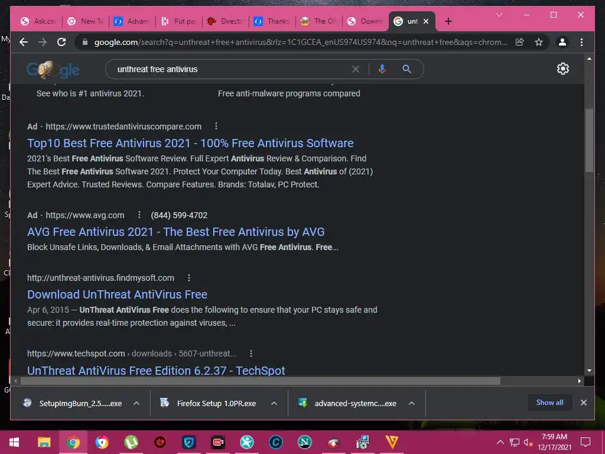The width and height of the screenshot is (605, 454).
Task: Click the muted volume tray icon
Action: point(528,442)
